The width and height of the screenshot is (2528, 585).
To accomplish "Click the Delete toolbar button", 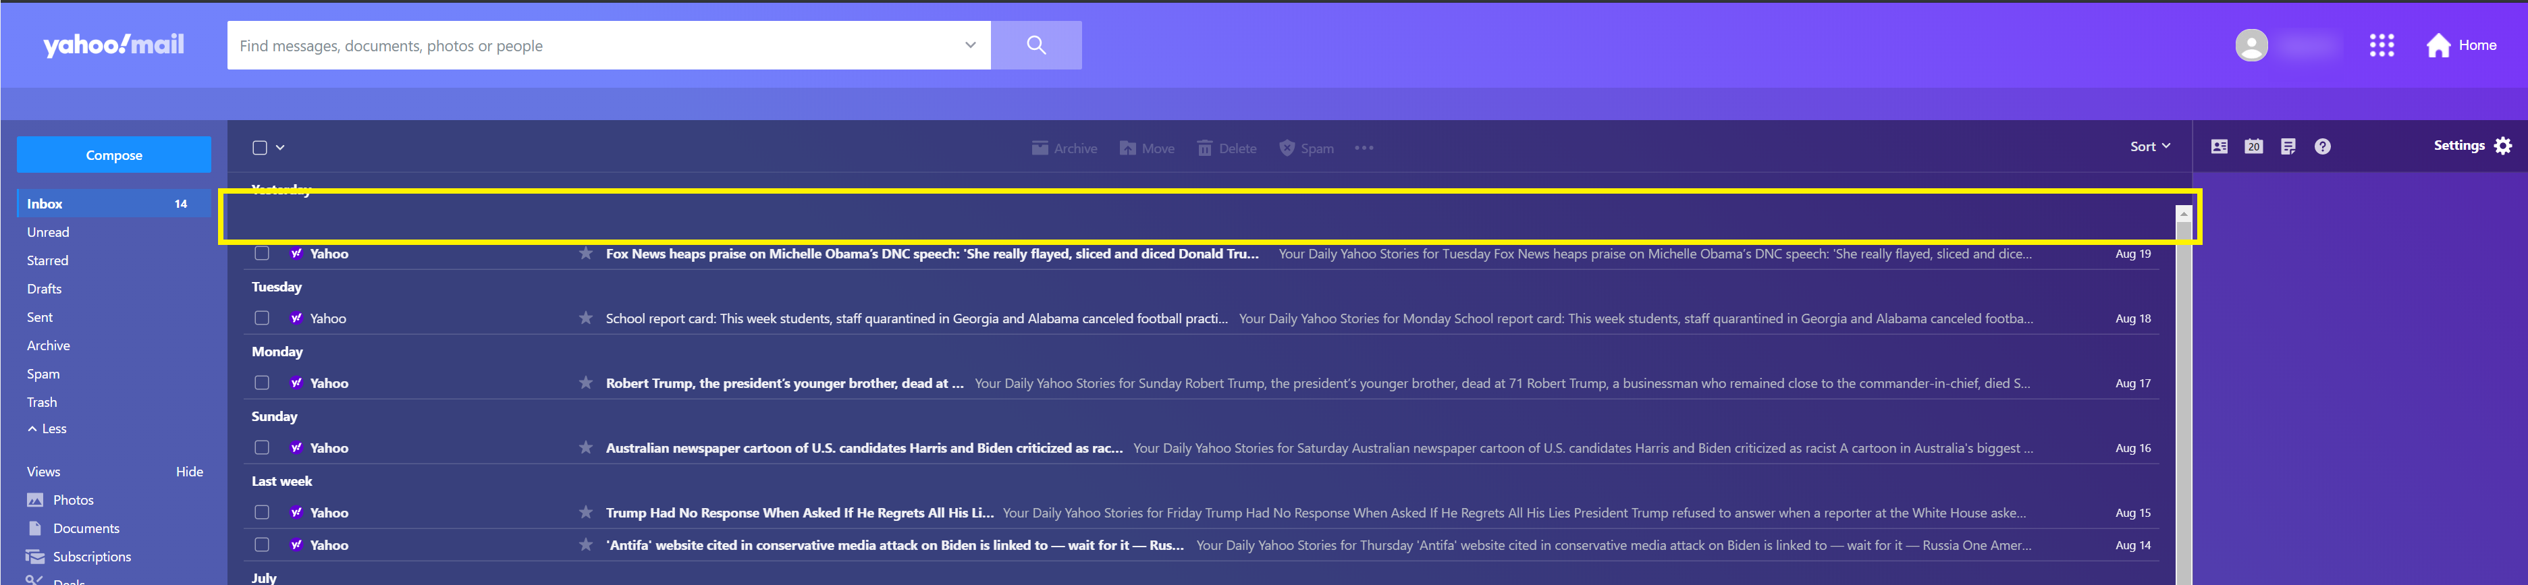I will coord(1227,148).
